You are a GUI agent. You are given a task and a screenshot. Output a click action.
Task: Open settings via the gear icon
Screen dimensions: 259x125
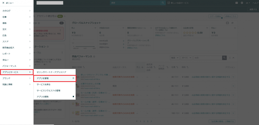pos(242,3)
